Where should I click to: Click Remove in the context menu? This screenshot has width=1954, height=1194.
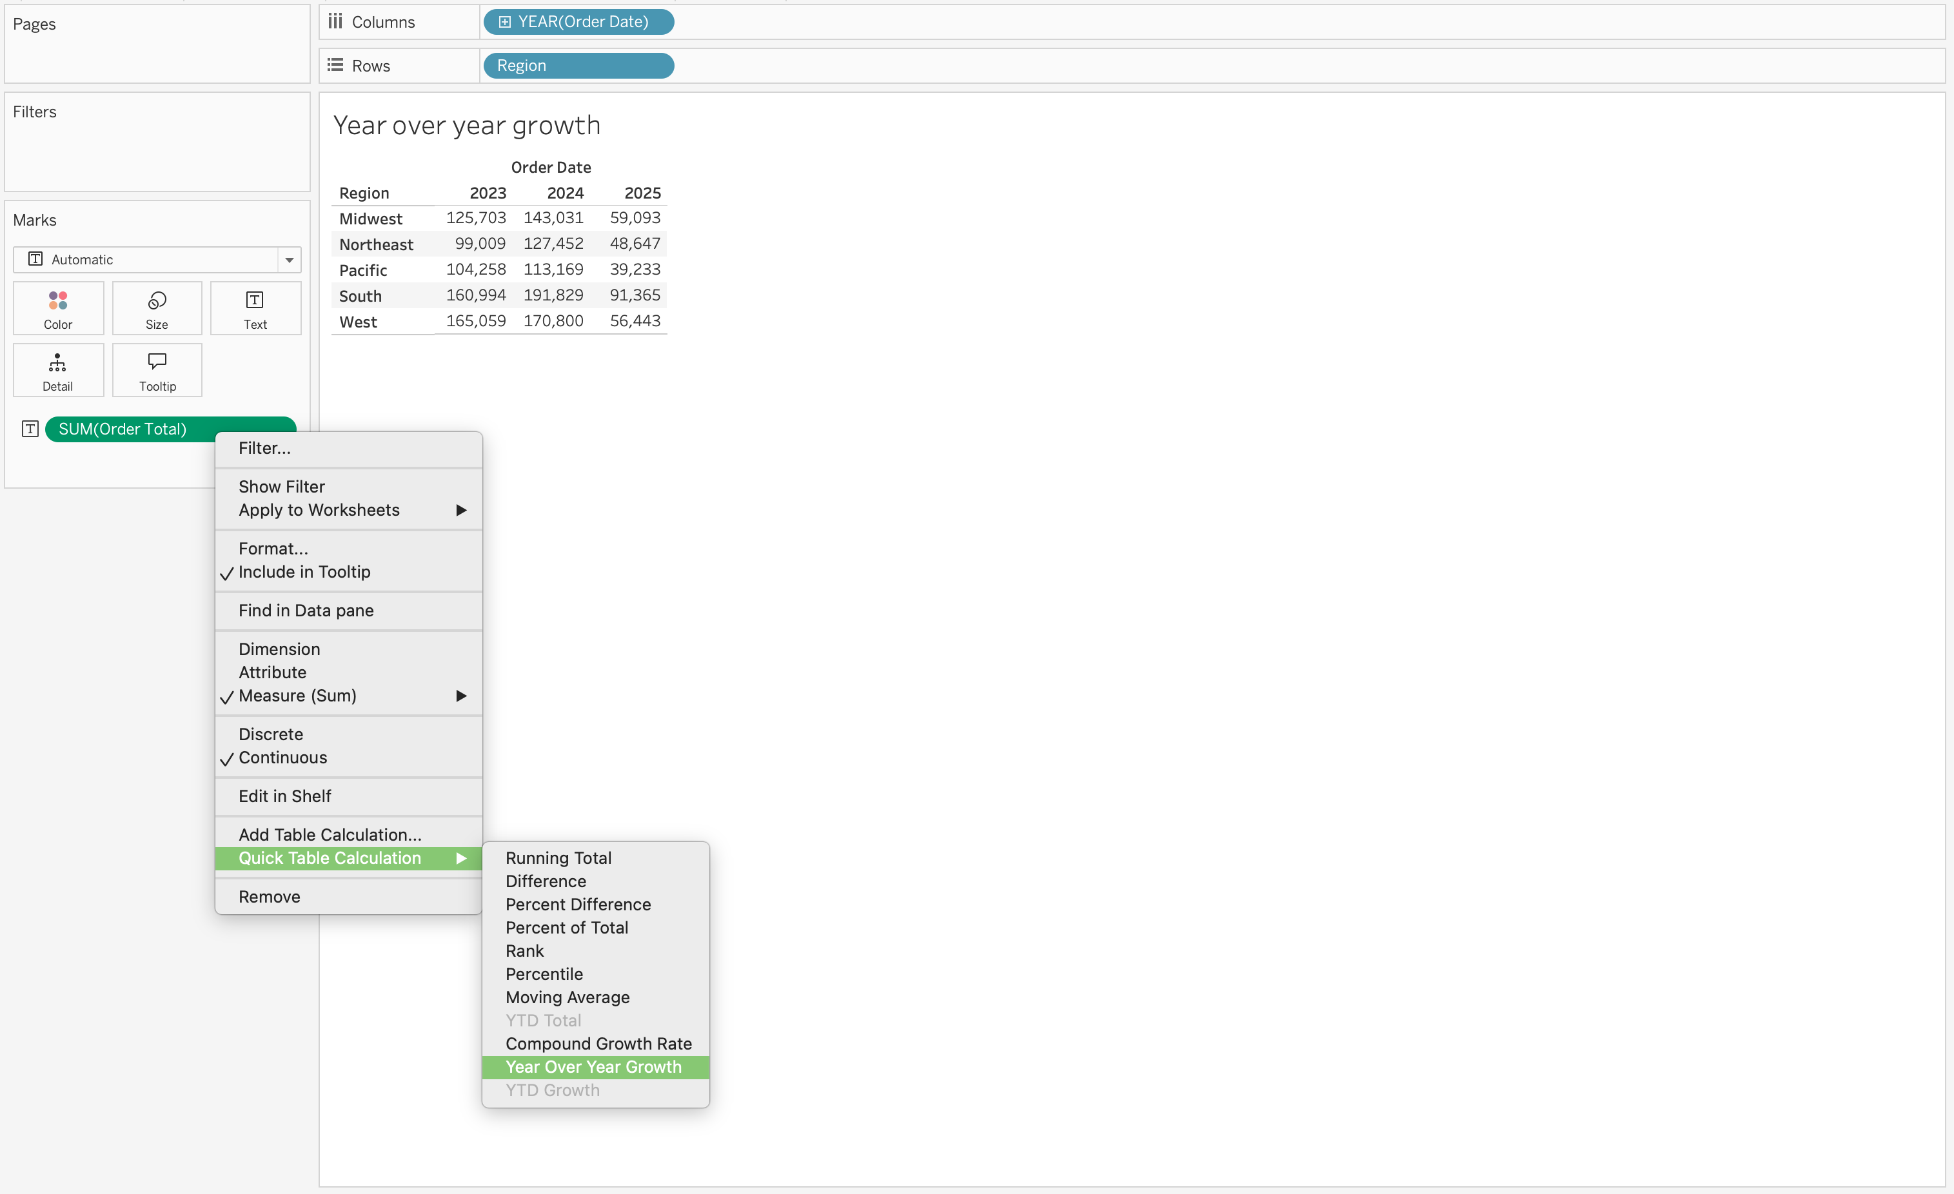point(270,897)
